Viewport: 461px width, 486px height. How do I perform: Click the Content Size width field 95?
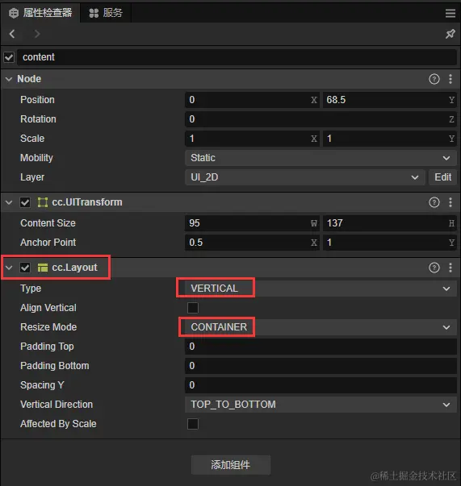(x=252, y=223)
